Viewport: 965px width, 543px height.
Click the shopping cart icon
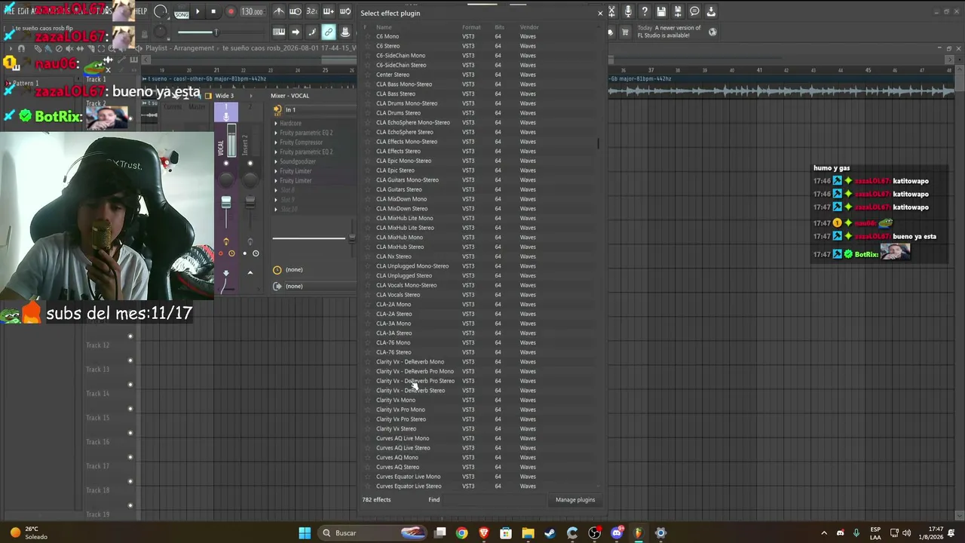click(x=625, y=32)
